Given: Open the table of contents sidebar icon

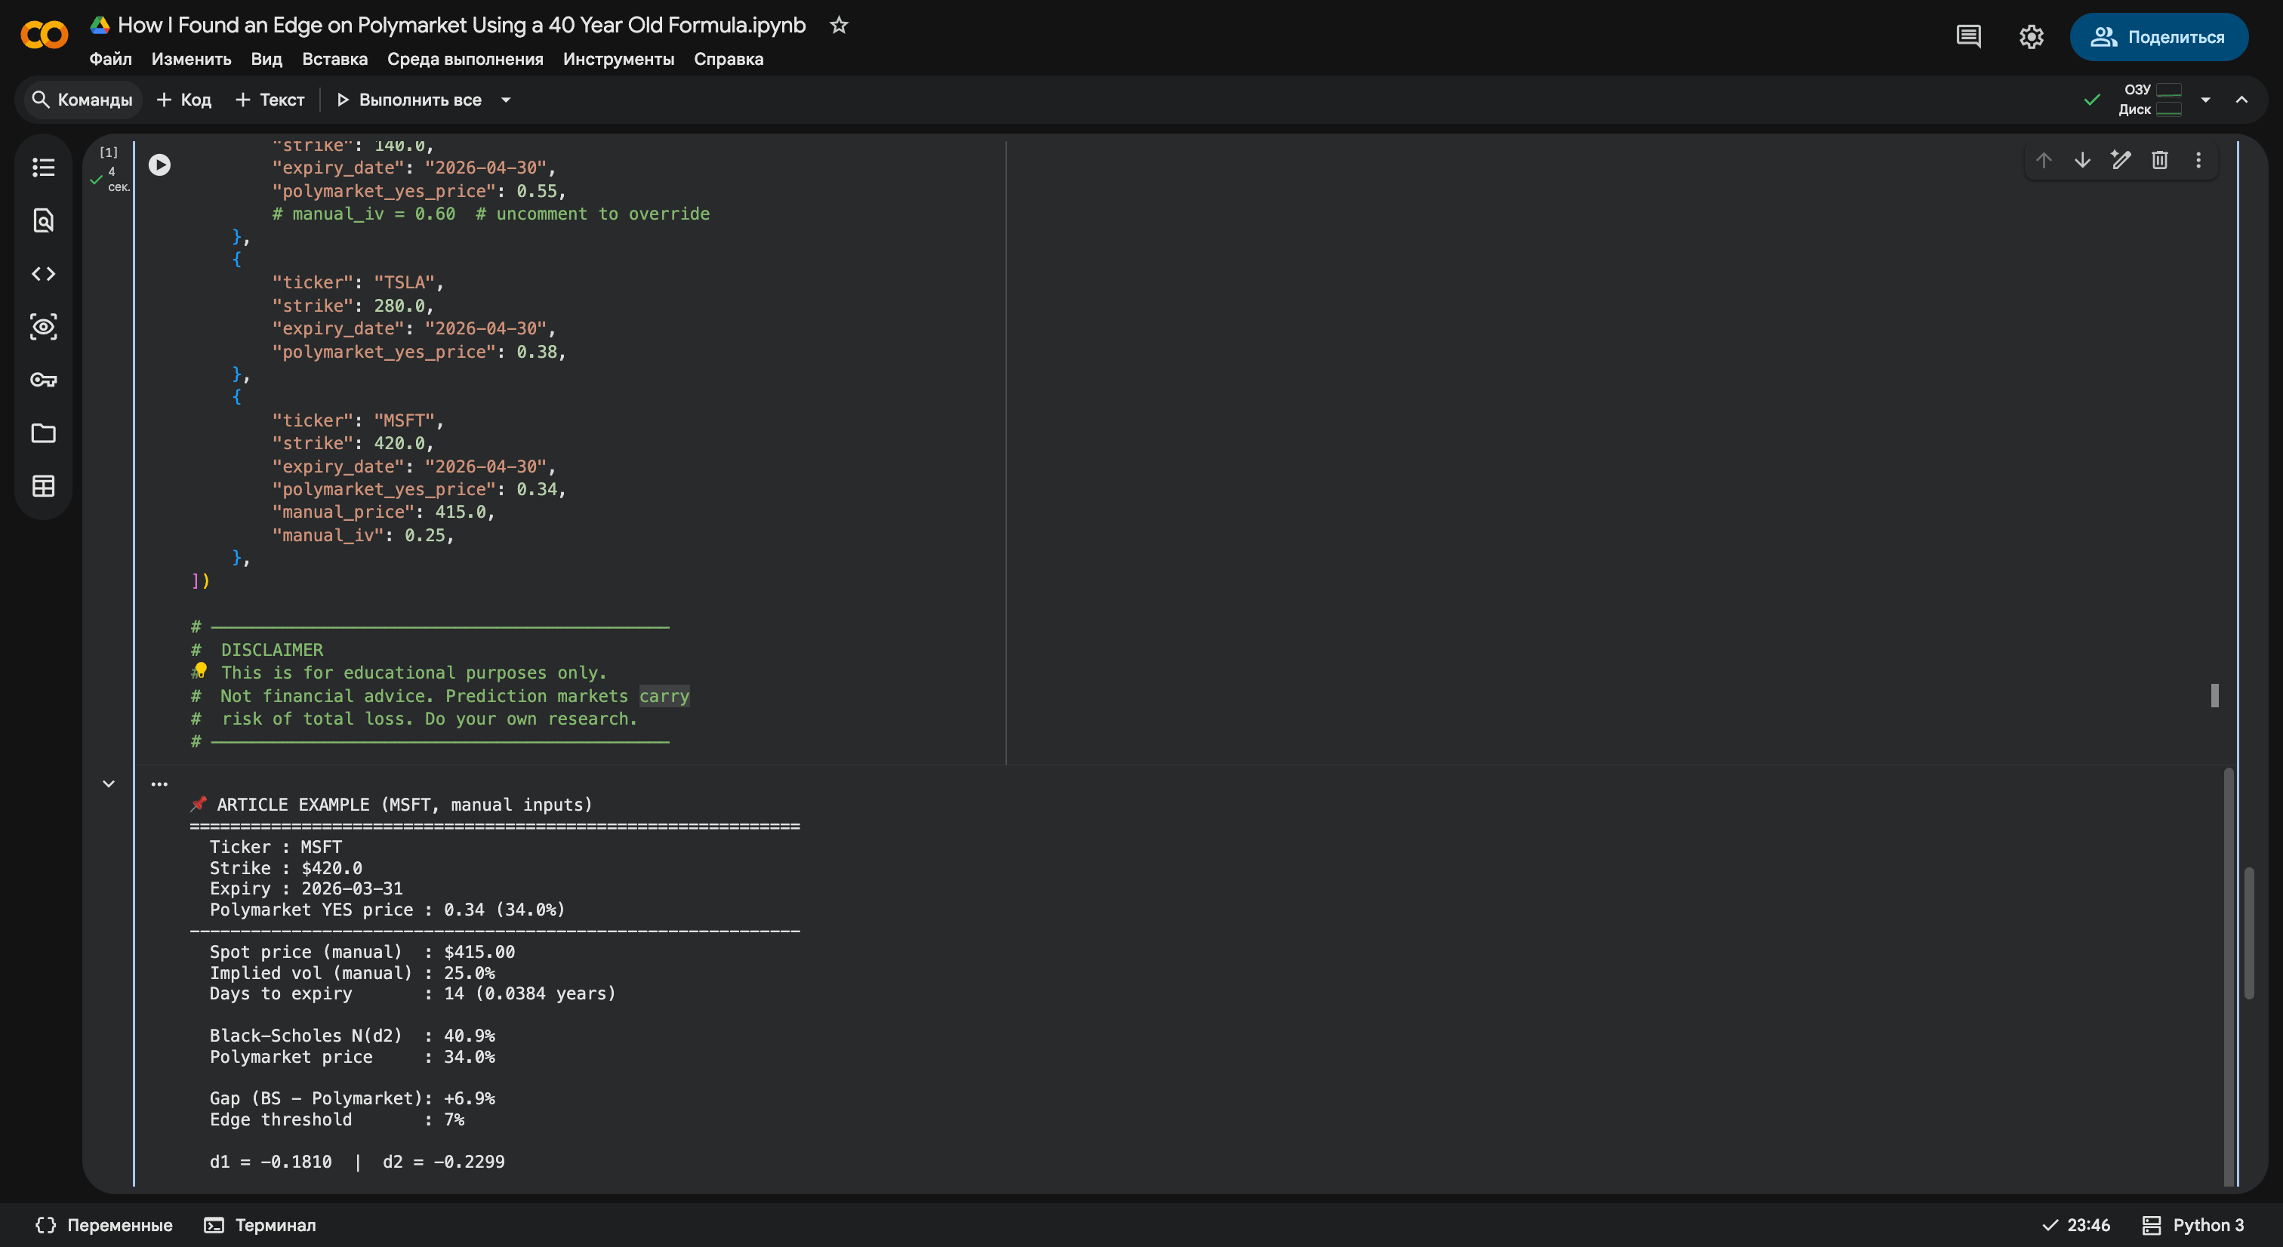Looking at the screenshot, I should [x=42, y=168].
